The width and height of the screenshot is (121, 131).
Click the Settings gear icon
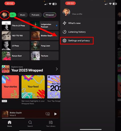pos(65,41)
